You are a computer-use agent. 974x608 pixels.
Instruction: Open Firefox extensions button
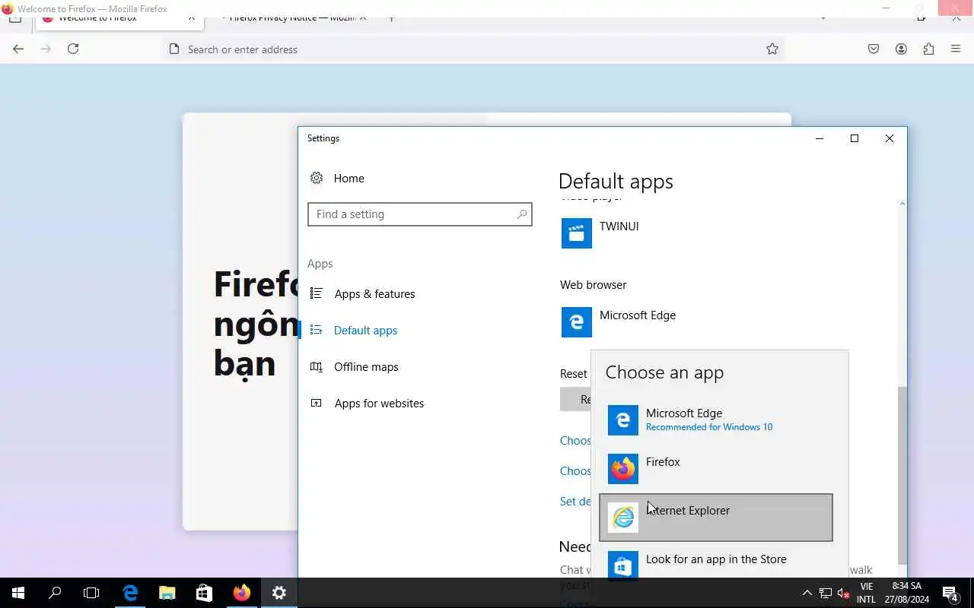click(928, 49)
